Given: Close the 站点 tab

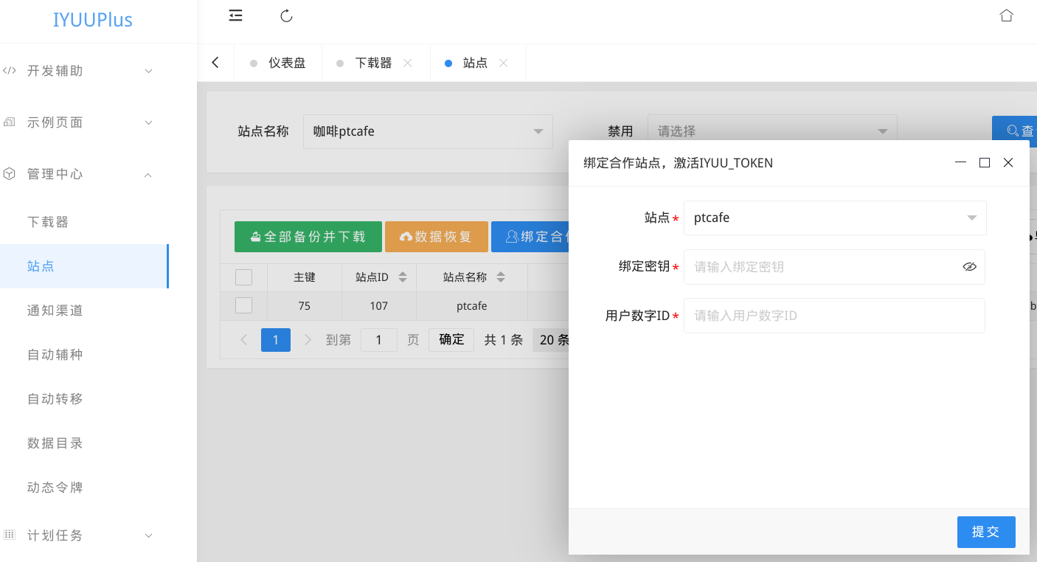Looking at the screenshot, I should pos(503,63).
